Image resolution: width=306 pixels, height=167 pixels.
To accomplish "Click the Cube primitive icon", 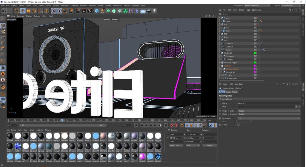I will [x=97, y=11].
